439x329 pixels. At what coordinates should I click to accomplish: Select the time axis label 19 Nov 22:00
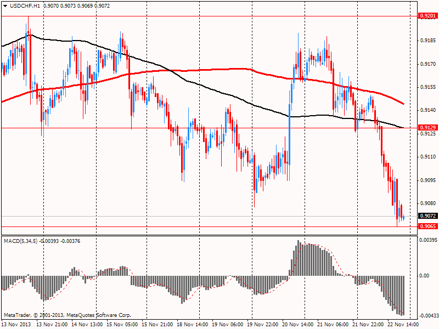[263, 325]
